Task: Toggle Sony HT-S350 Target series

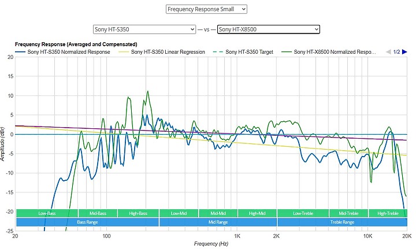Action: point(243,52)
